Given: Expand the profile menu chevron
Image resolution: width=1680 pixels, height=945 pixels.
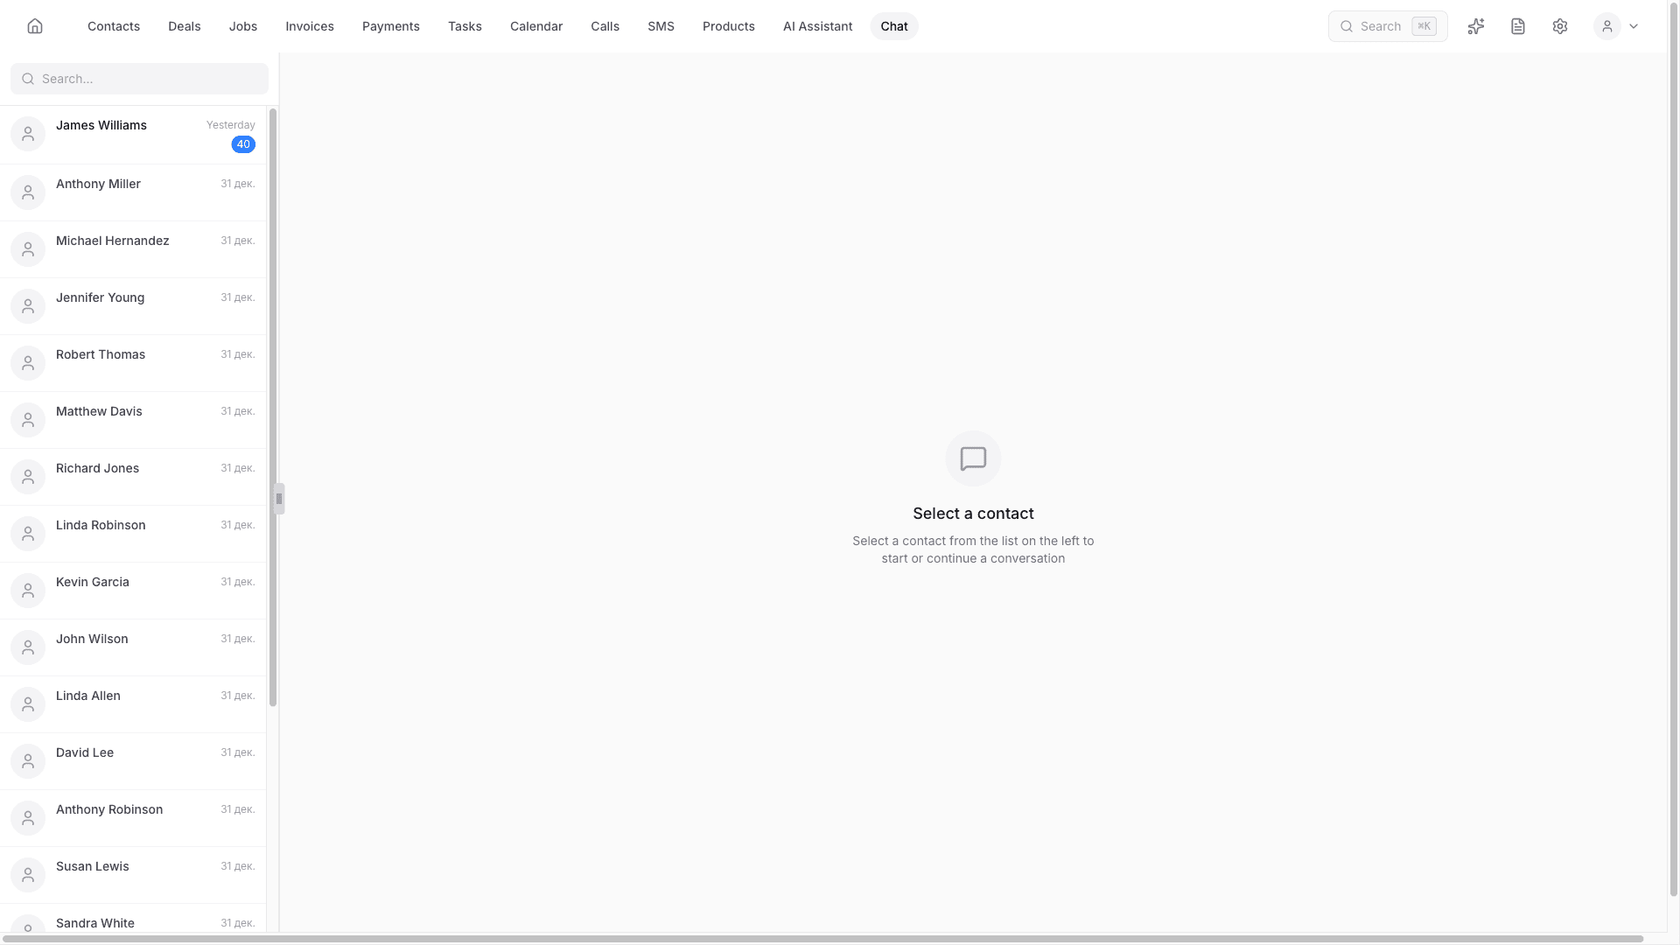Looking at the screenshot, I should (1634, 26).
